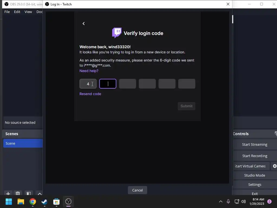
Task: Select first code digit box containing 4
Action: [88, 84]
